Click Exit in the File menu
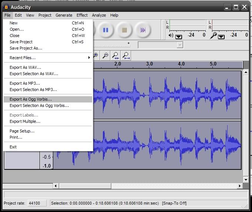The image size is (252, 212). coord(48,147)
